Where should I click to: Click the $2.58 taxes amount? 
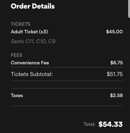(x=116, y=95)
